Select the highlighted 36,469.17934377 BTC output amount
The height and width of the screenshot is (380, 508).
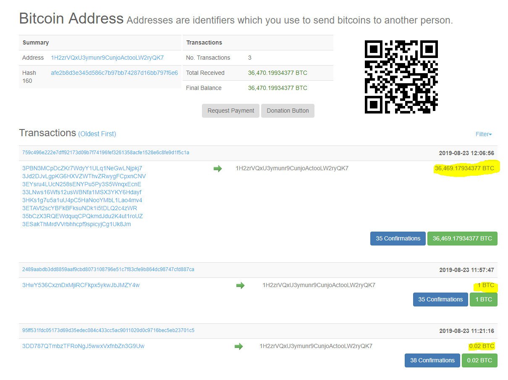[464, 168]
